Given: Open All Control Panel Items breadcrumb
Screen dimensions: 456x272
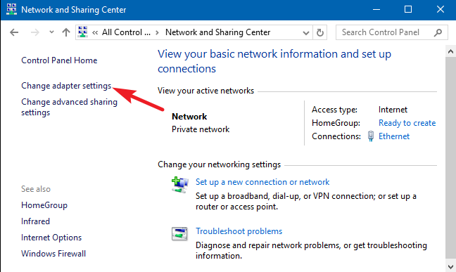Looking at the screenshot, I should 126,32.
